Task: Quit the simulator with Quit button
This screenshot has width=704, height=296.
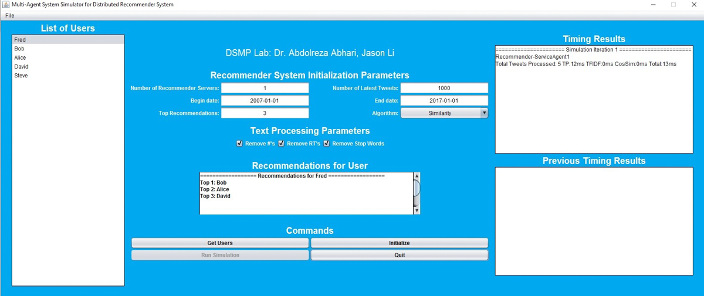Action: point(399,255)
